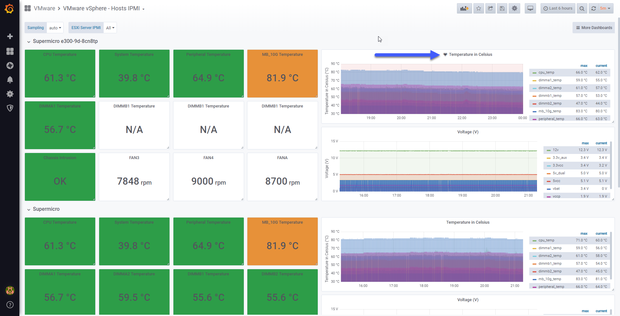
Task: Open the ESXi Server IPMI All dropdown
Action: coord(110,28)
